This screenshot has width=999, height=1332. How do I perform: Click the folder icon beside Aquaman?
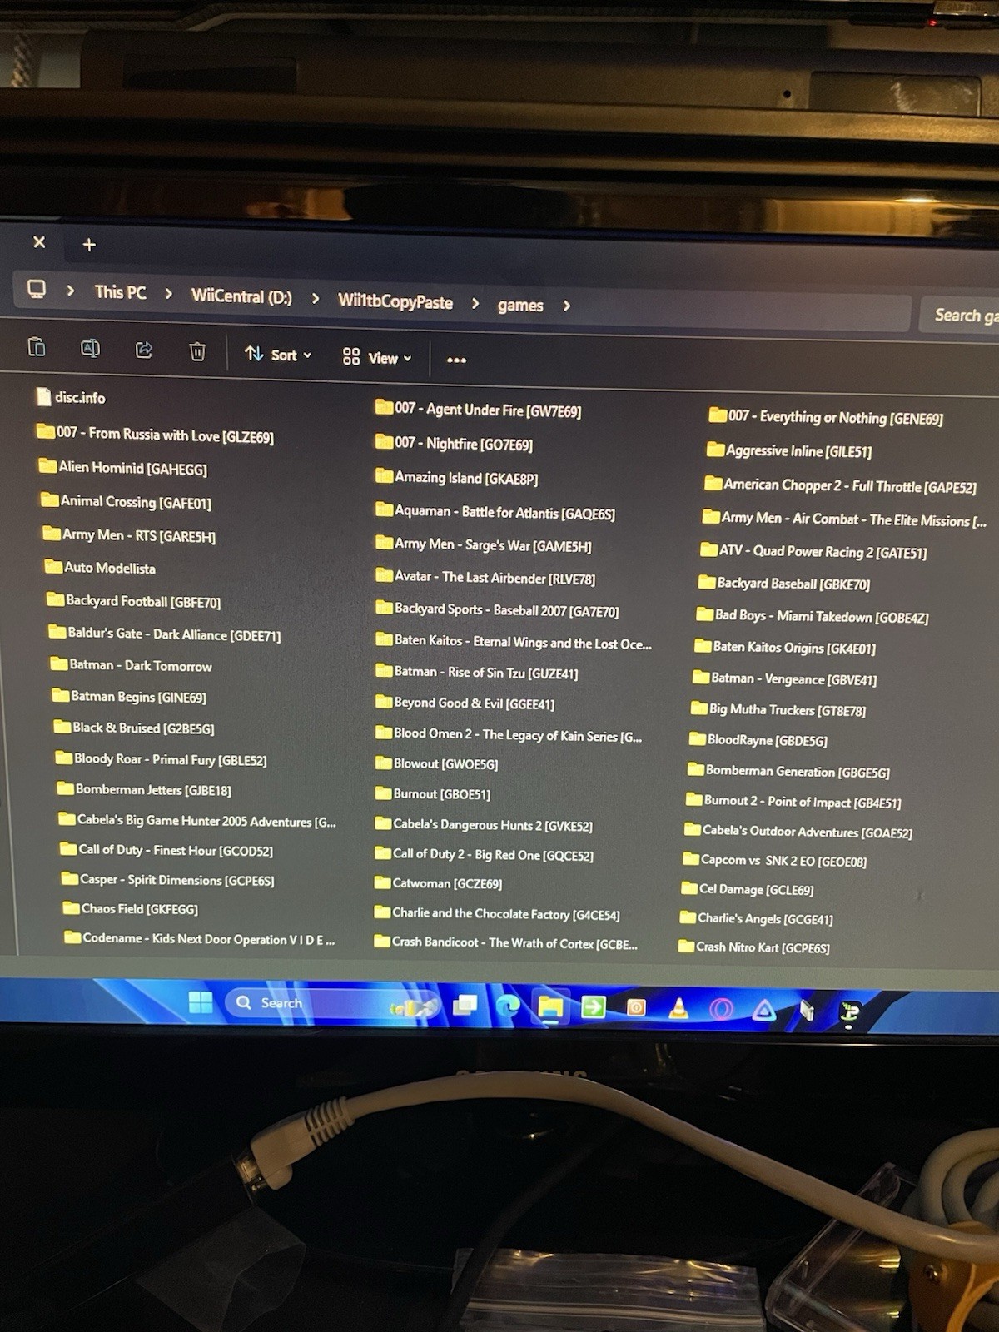pyautogui.click(x=384, y=509)
